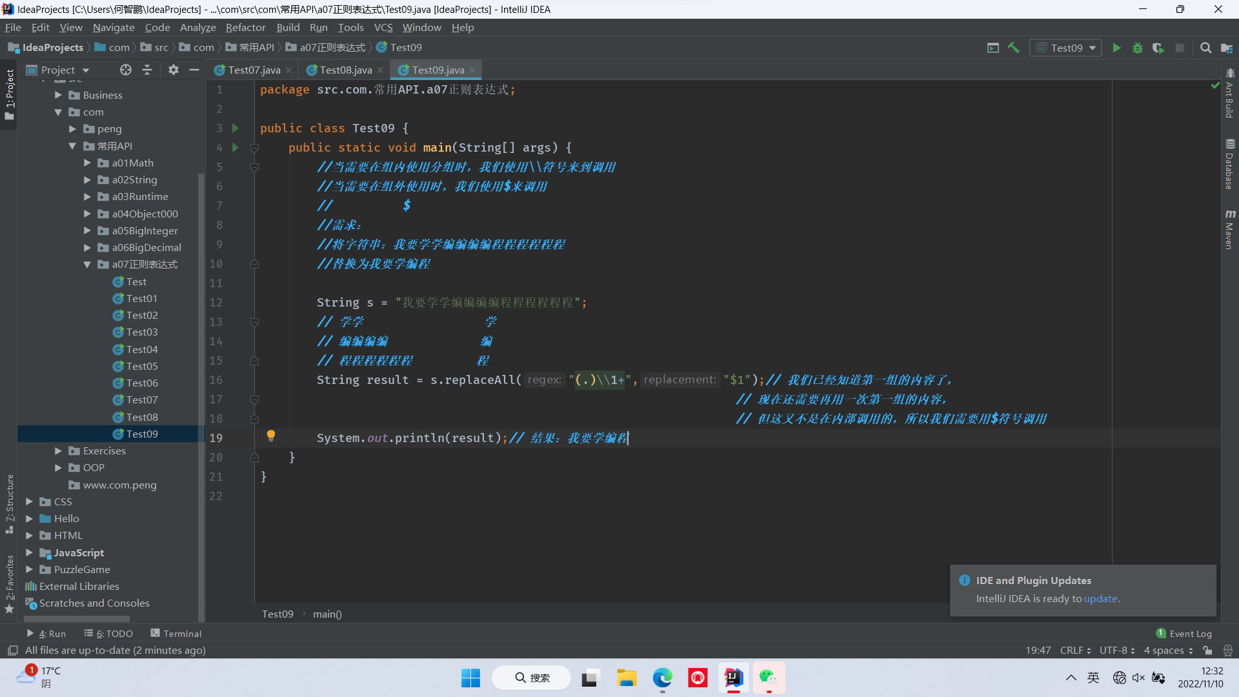The image size is (1239, 697).
Task: Click run gutter arrow beside main method
Action: (x=236, y=147)
